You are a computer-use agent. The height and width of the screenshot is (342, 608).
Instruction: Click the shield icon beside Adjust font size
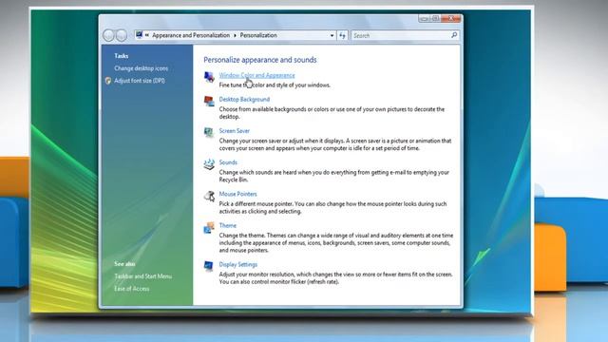tap(108, 81)
